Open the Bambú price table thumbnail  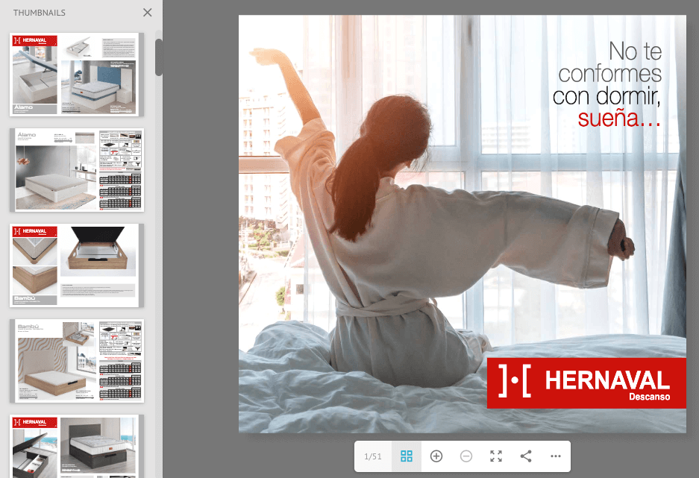(76, 360)
